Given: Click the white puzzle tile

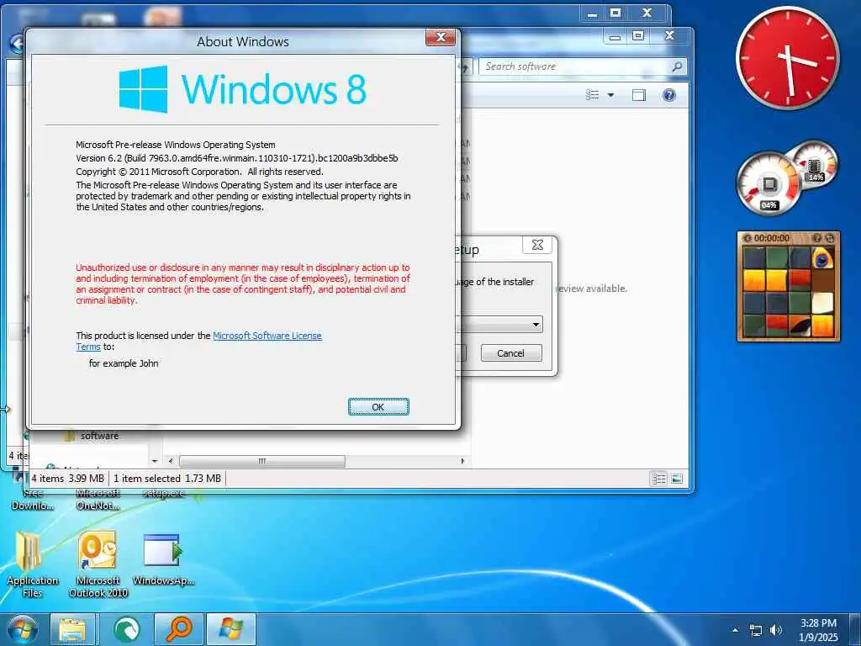Looking at the screenshot, I should (822, 303).
